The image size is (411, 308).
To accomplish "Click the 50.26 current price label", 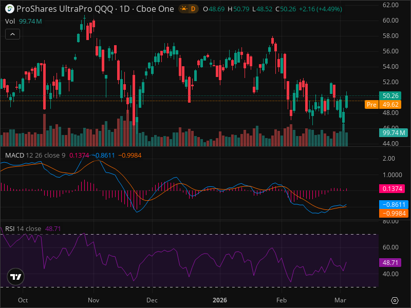I will click(x=390, y=95).
